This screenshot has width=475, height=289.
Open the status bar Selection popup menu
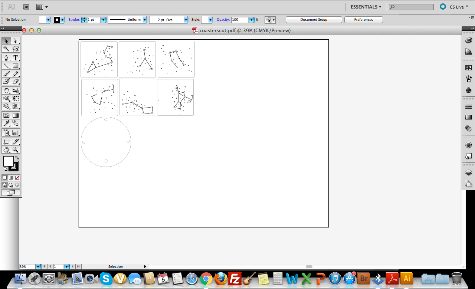point(145,266)
